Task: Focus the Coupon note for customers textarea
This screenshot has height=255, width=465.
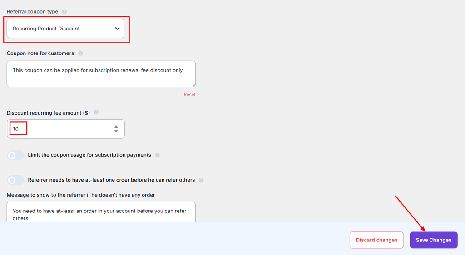Action: click(x=101, y=74)
